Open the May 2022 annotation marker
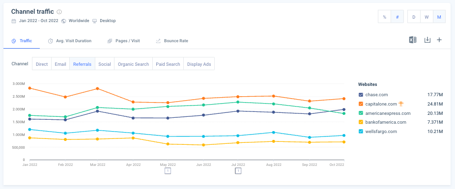Viewport: 455px width, 189px height. coord(168,171)
